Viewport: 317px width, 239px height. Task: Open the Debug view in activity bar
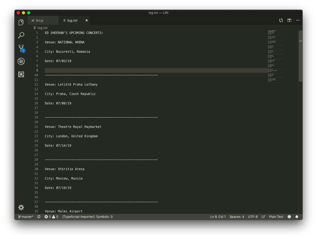(21, 61)
